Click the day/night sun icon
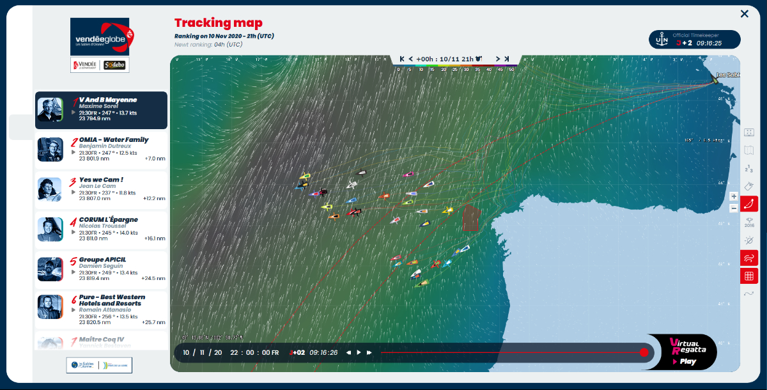 click(749, 240)
